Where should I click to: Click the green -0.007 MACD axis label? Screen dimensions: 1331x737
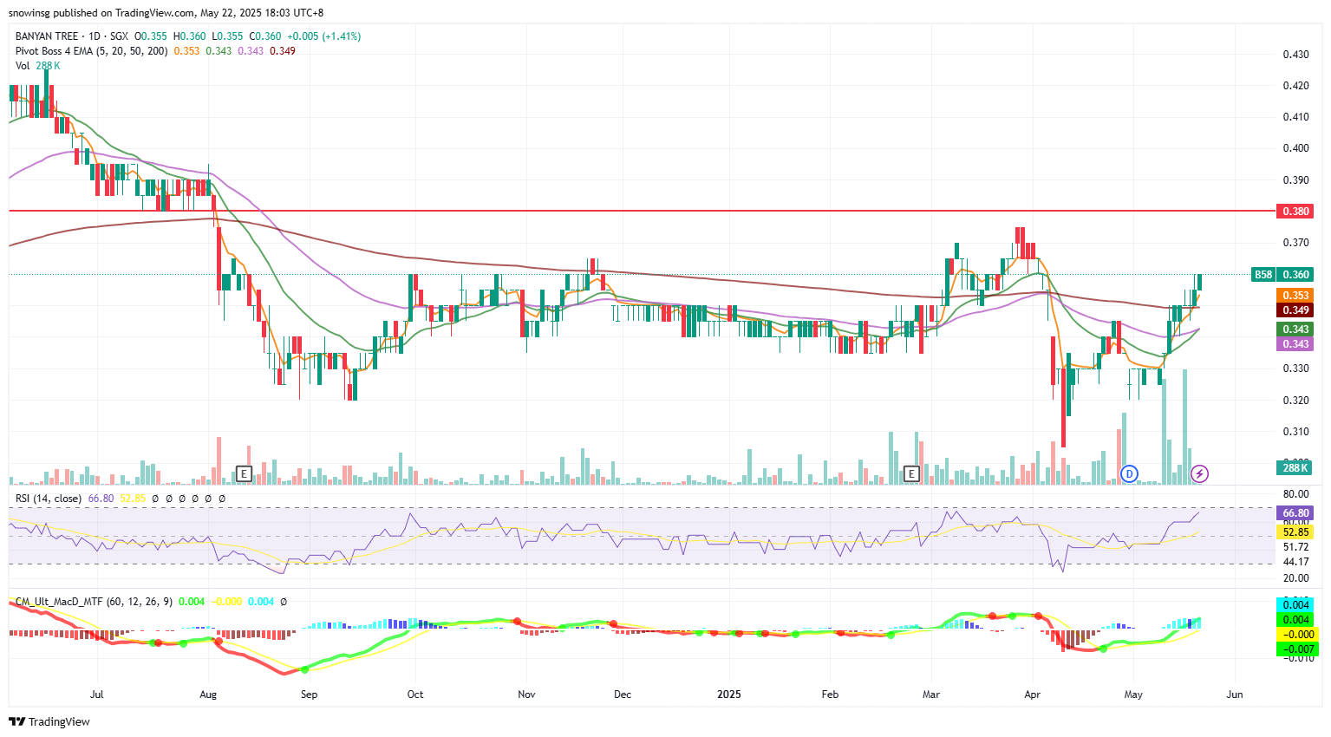point(1295,649)
